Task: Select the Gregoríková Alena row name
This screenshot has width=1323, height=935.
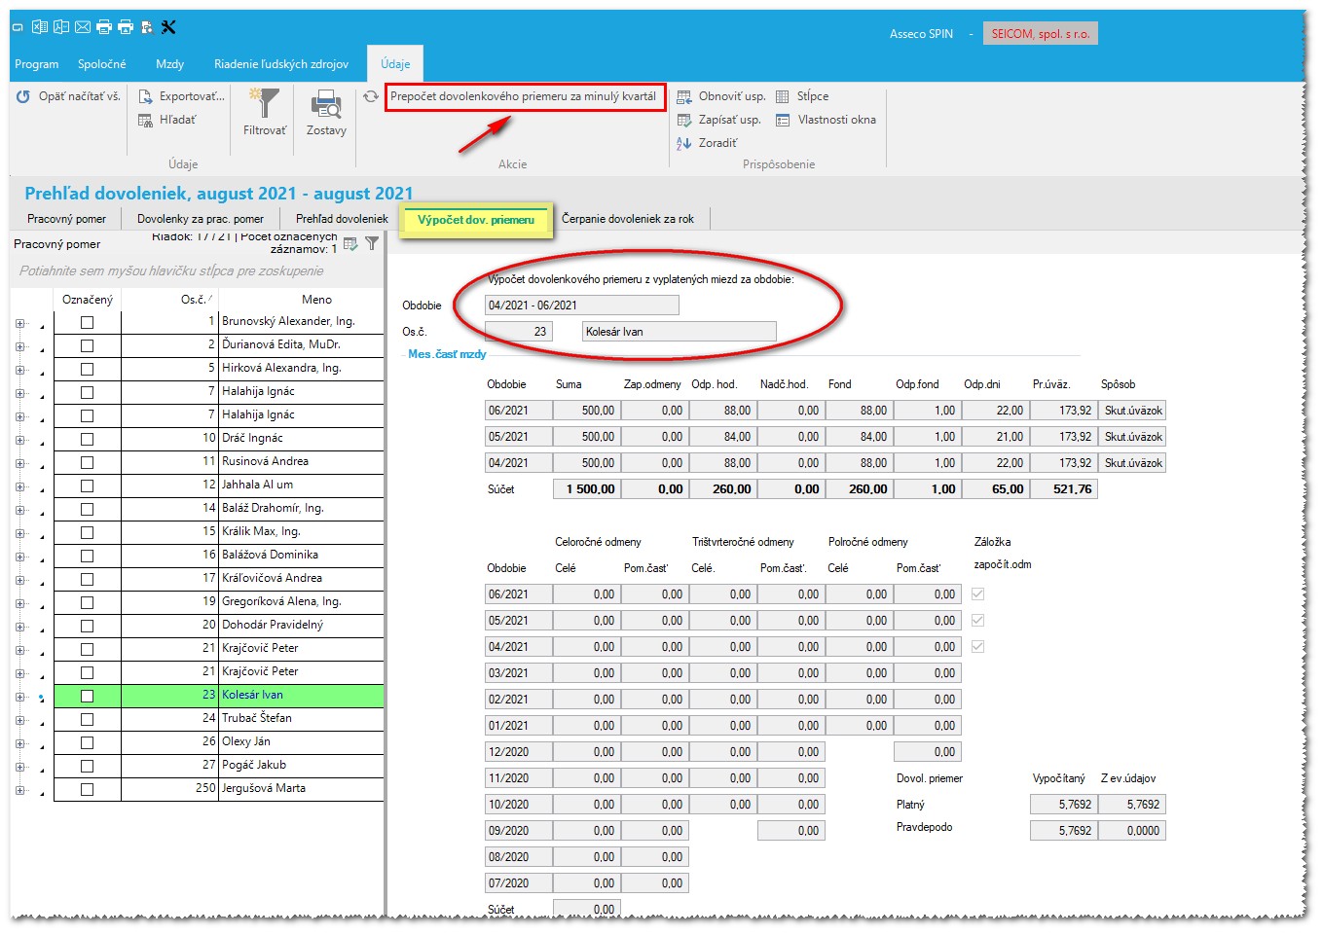Action: [x=281, y=601]
